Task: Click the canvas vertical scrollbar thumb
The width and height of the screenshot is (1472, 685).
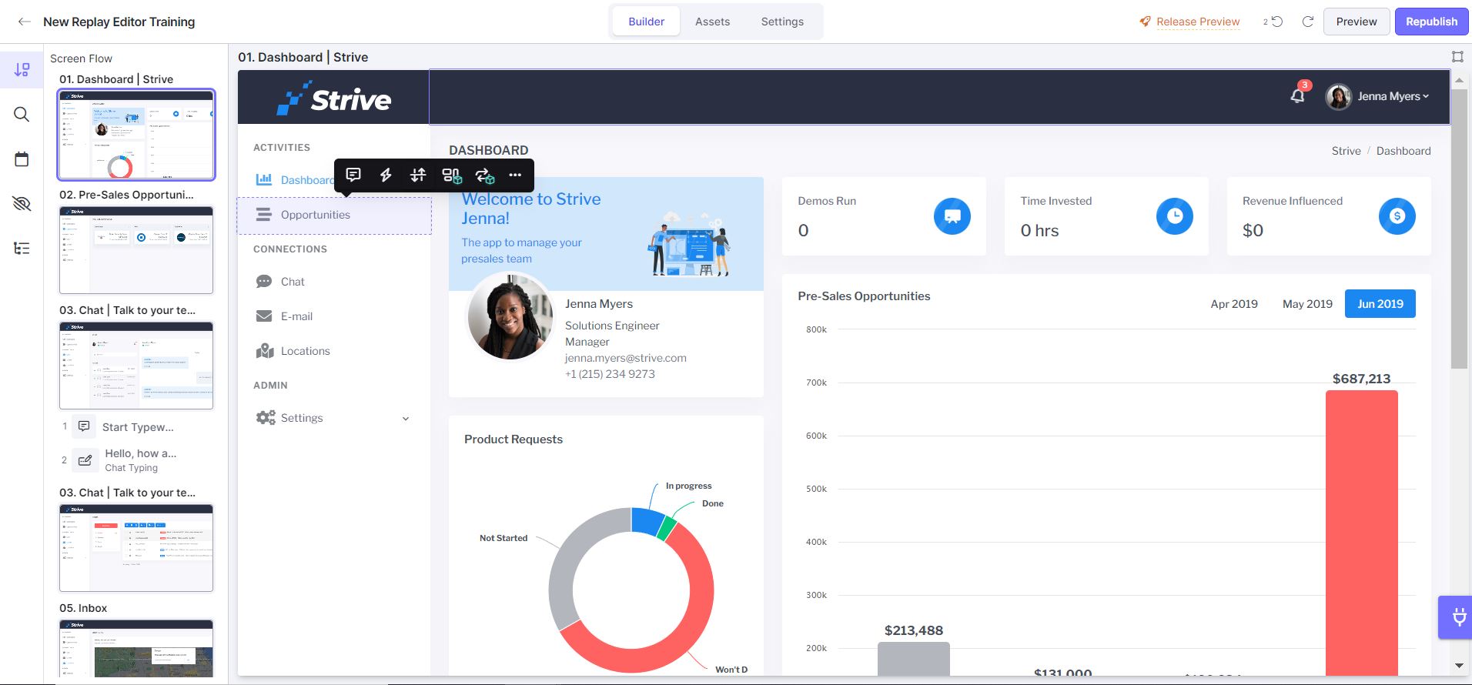Action: tap(1459, 228)
